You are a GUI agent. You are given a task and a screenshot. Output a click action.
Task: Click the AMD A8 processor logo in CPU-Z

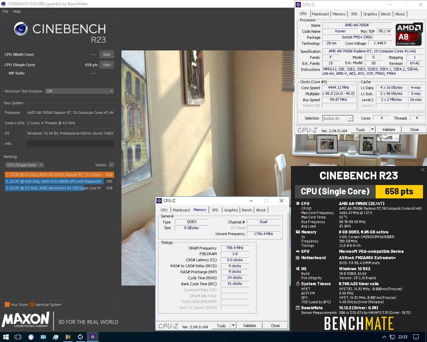pyautogui.click(x=409, y=34)
